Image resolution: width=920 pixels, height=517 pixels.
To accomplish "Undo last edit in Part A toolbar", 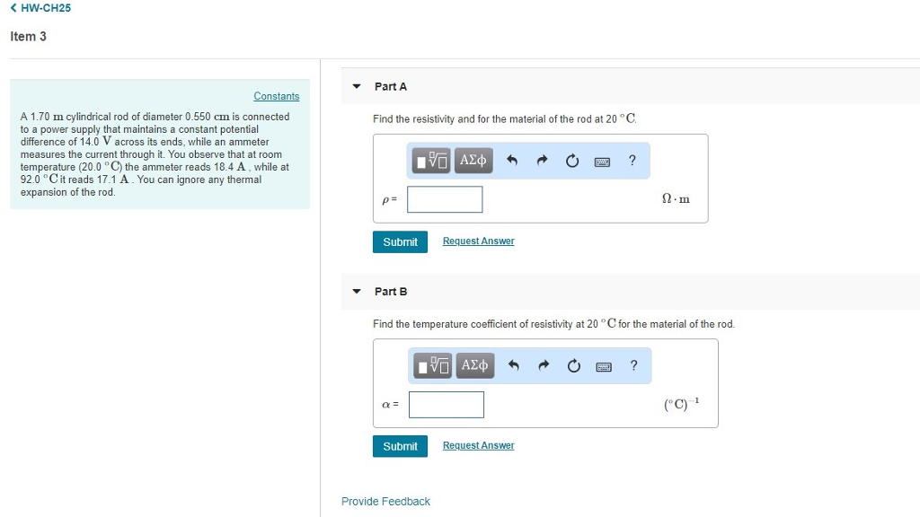I will pos(511,161).
